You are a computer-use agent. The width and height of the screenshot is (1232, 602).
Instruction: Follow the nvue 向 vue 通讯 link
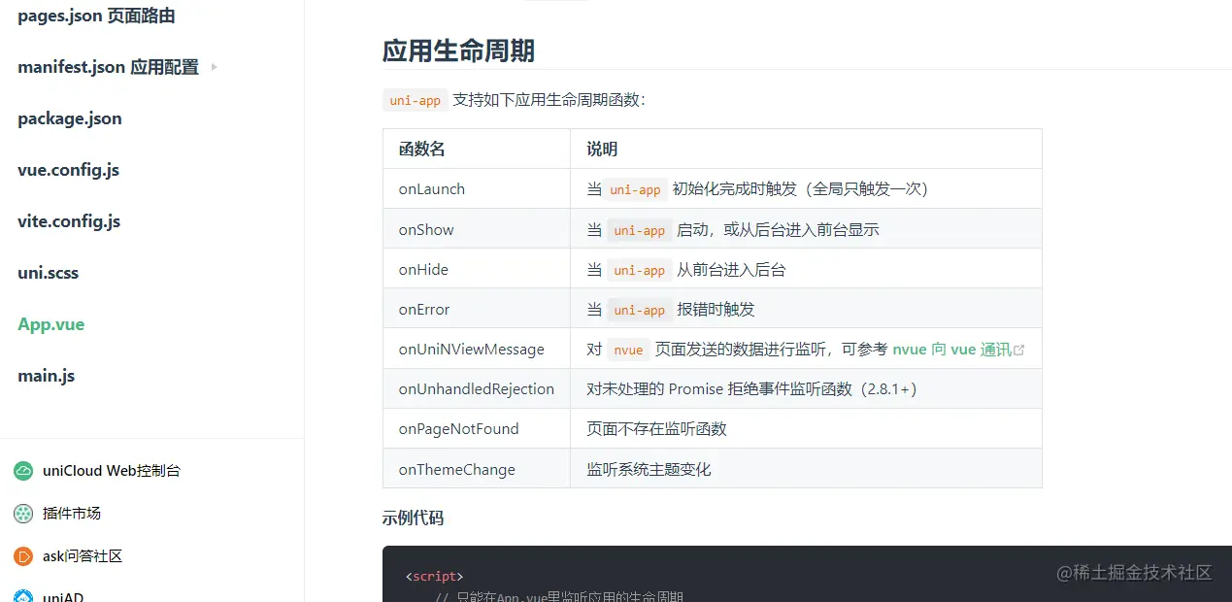click(x=952, y=350)
